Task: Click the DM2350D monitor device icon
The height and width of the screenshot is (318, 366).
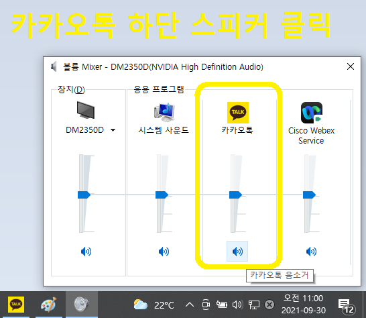Action: (86, 110)
